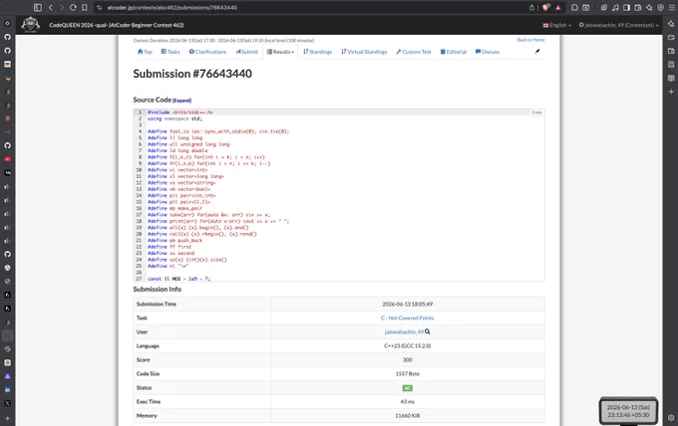This screenshot has height=426, width=678.
Task: Open the Clarifications tab
Action: [207, 52]
